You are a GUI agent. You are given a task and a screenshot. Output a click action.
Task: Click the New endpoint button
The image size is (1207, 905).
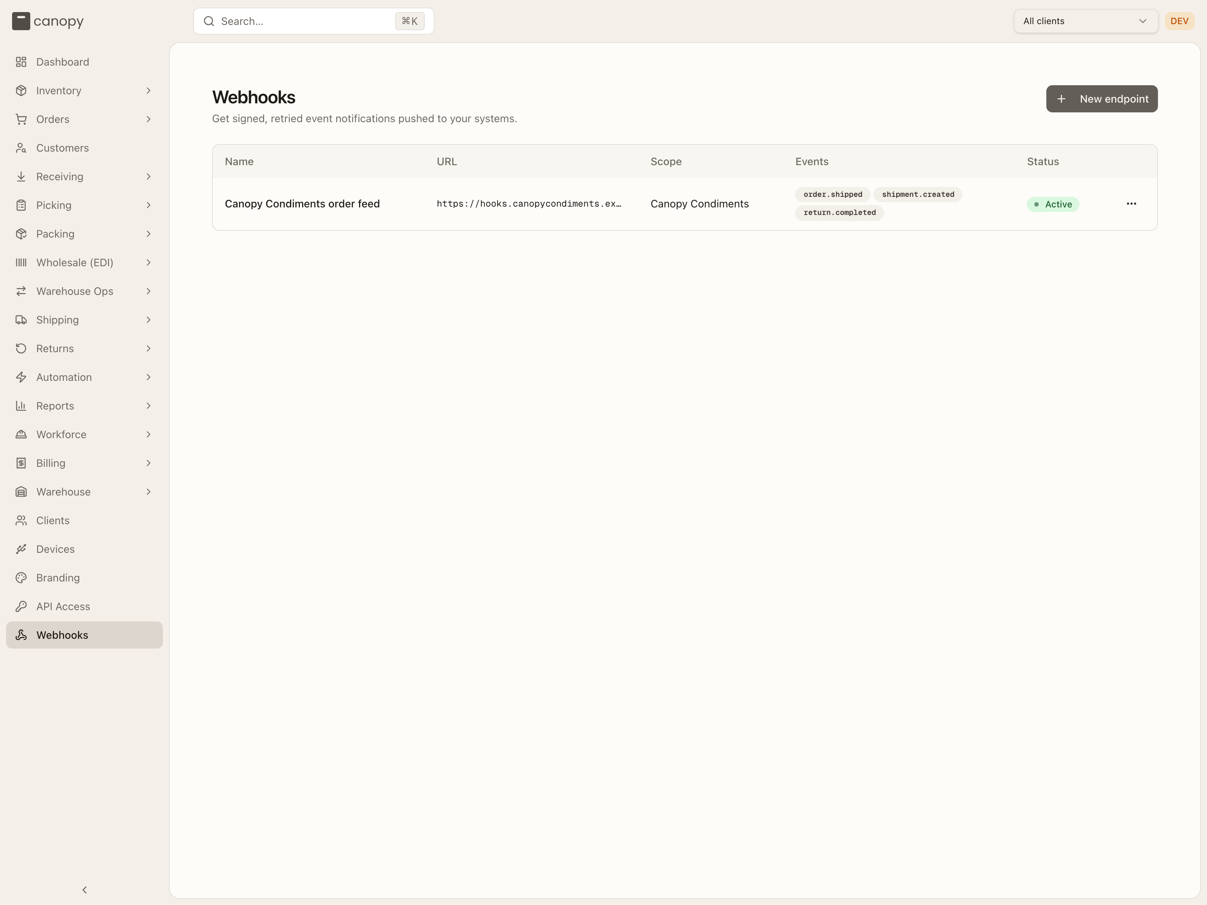tap(1102, 99)
